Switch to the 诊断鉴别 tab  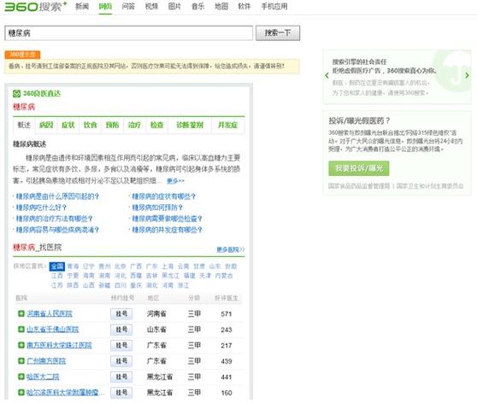[x=190, y=126]
